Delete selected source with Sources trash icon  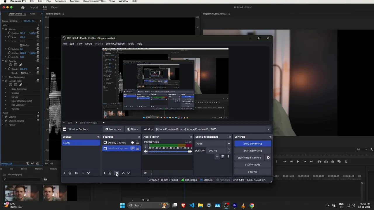[110, 173]
